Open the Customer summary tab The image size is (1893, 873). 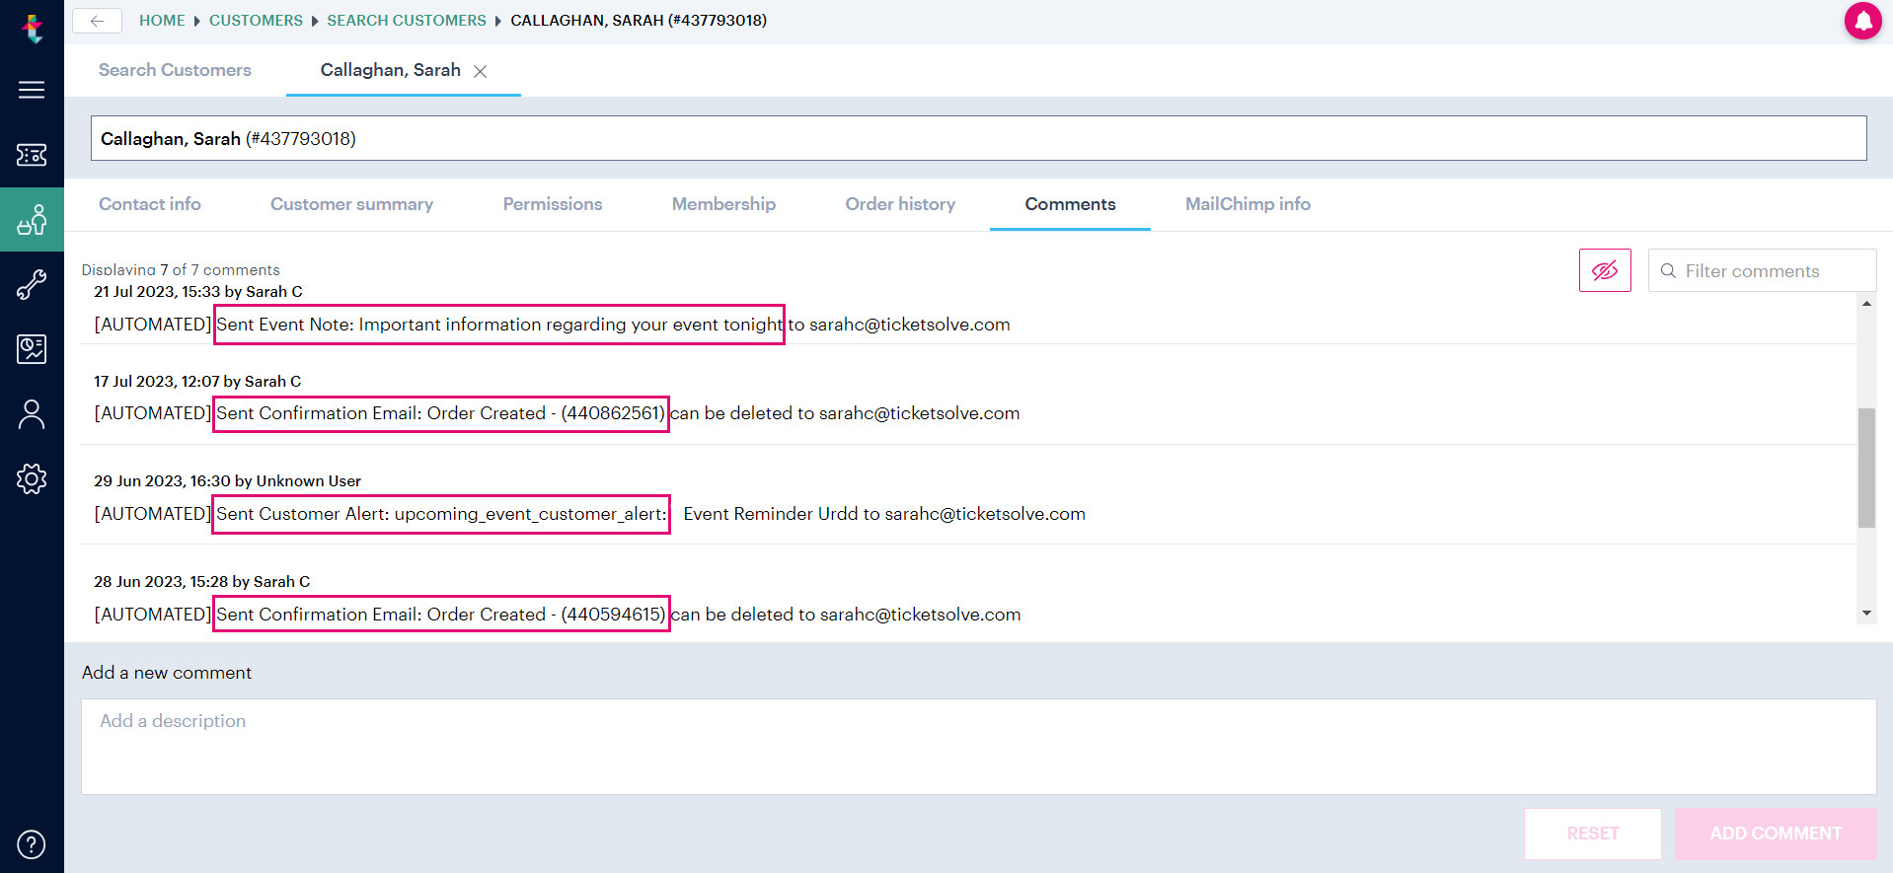[351, 204]
